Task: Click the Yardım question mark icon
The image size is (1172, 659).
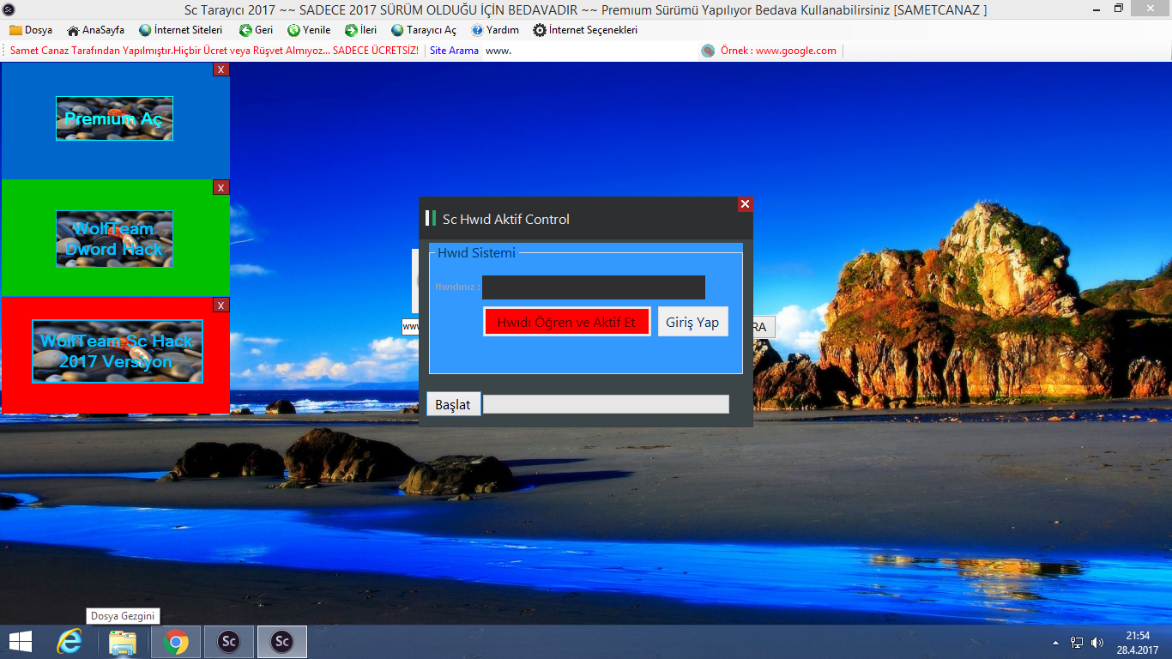Action: tap(477, 30)
